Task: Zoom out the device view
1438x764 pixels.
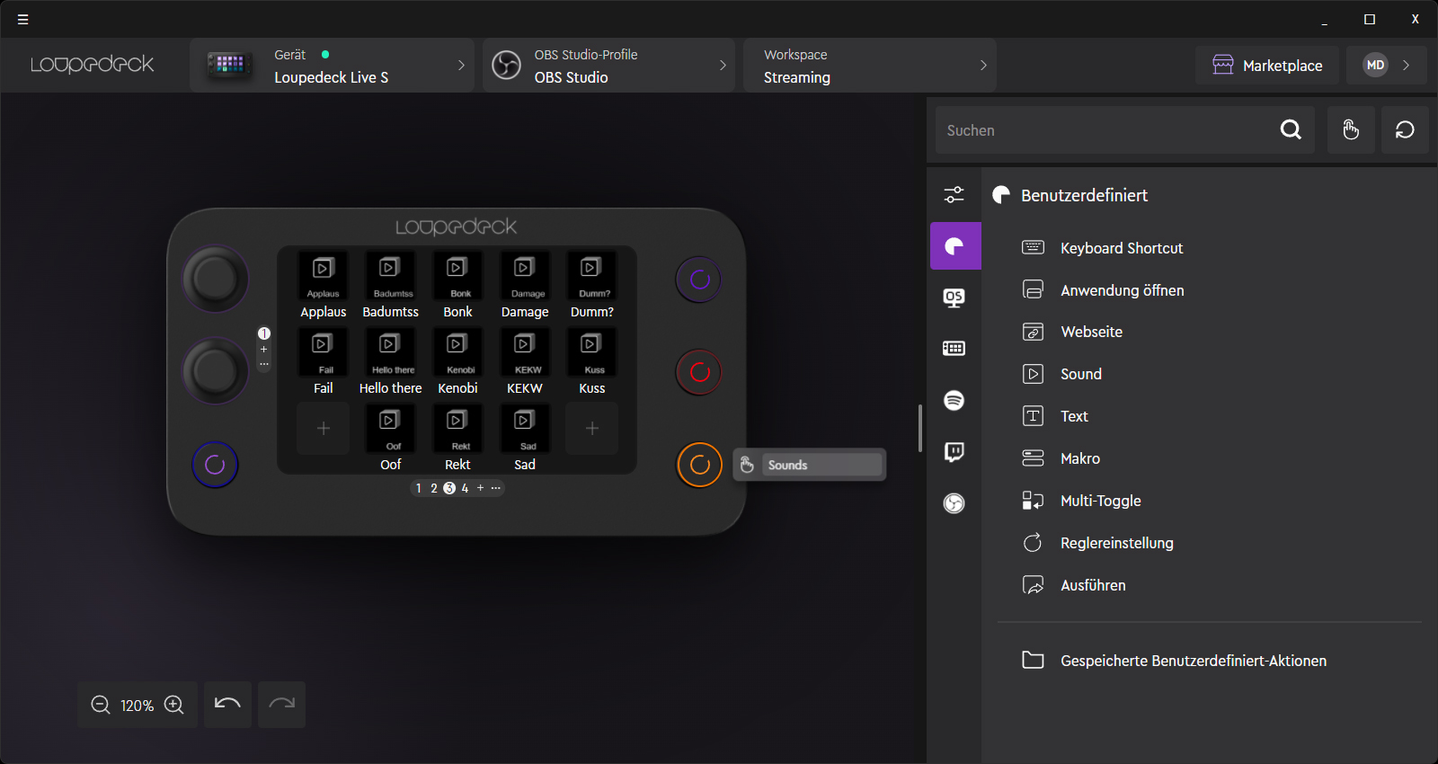Action: click(x=101, y=706)
